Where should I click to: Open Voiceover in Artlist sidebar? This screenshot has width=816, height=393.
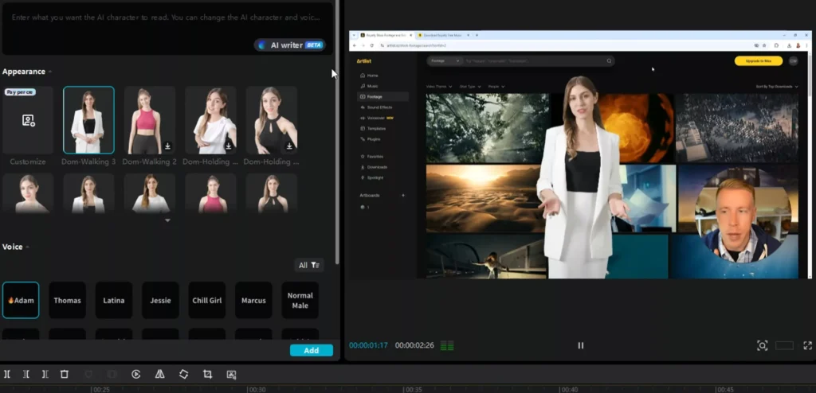[376, 118]
